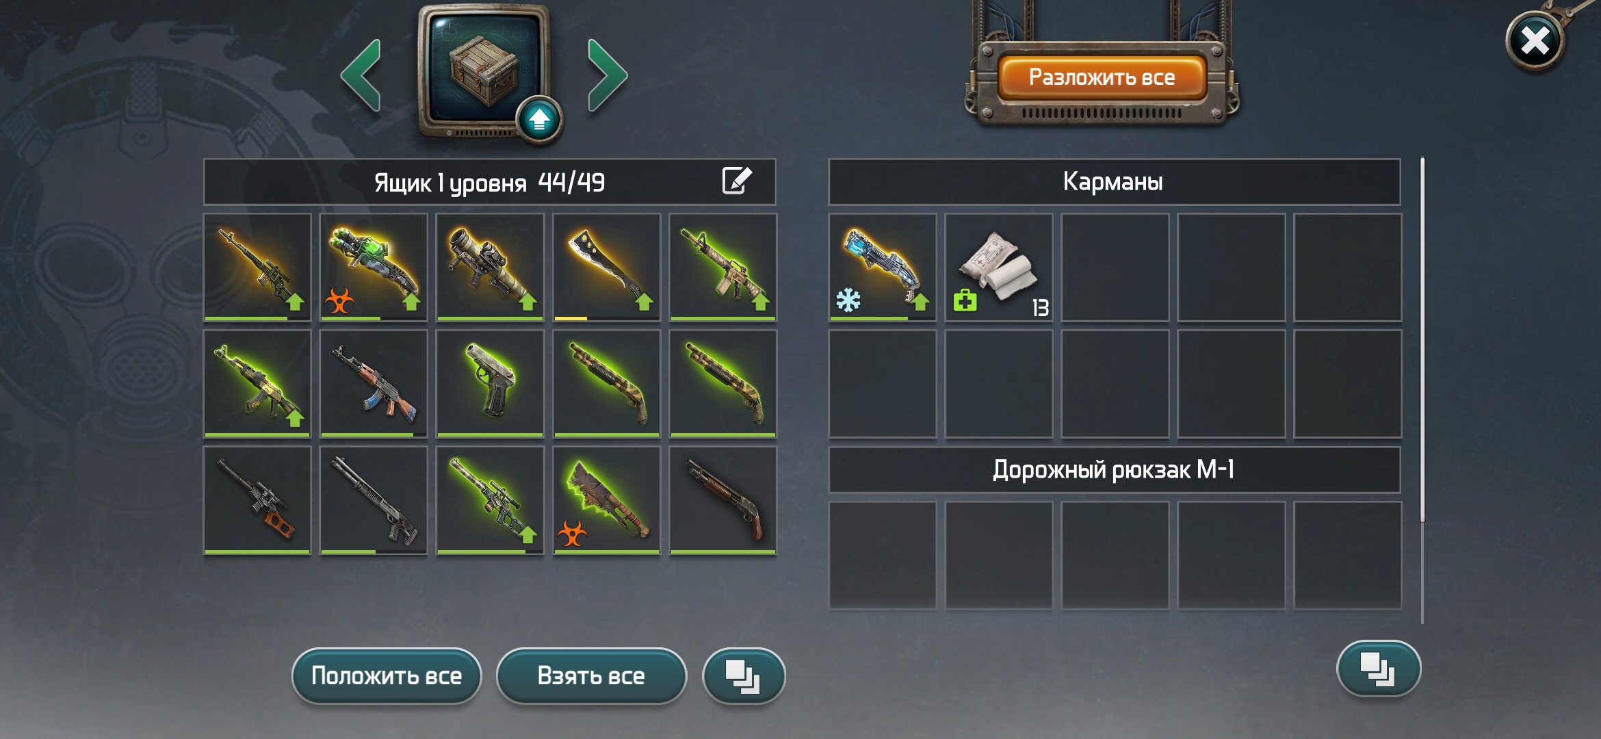The width and height of the screenshot is (1601, 739).
Task: Select the green pistol in the chest
Action: (490, 384)
